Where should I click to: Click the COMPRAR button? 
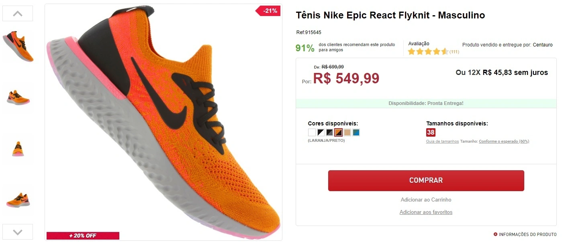pyautogui.click(x=426, y=180)
